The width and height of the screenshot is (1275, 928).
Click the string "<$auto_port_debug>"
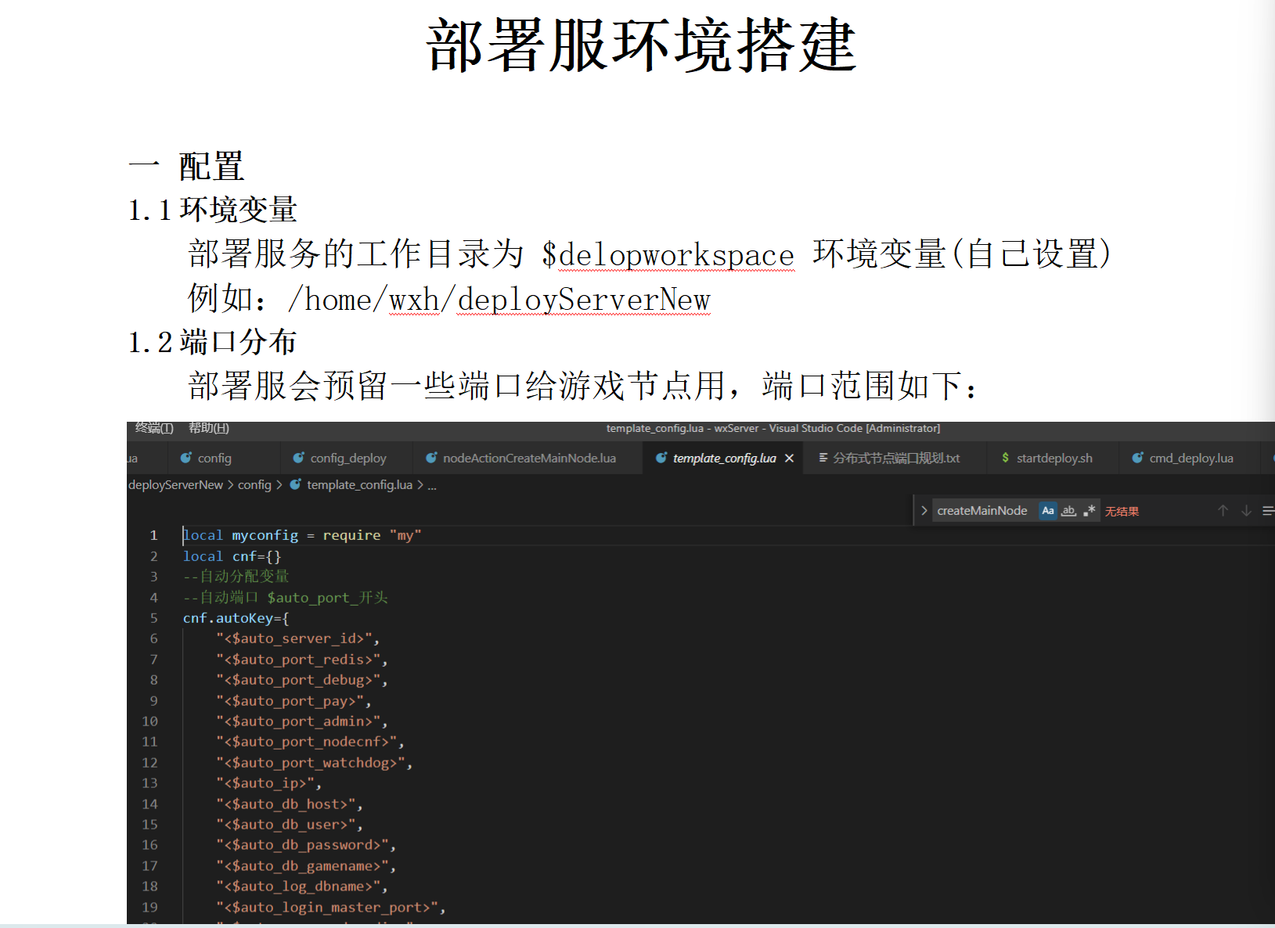(298, 680)
